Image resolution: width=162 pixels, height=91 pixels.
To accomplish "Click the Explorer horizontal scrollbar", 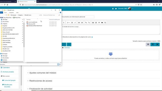I will [38, 63].
